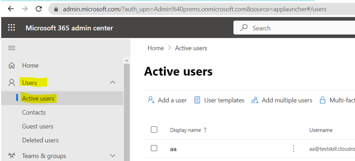The width and height of the screenshot is (355, 161).
Task: Open the aa user display name
Action: 173,149
